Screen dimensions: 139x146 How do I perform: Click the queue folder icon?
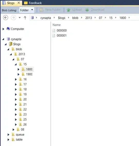point(13,134)
